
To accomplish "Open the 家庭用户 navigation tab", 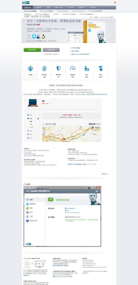I will click(28, 7).
